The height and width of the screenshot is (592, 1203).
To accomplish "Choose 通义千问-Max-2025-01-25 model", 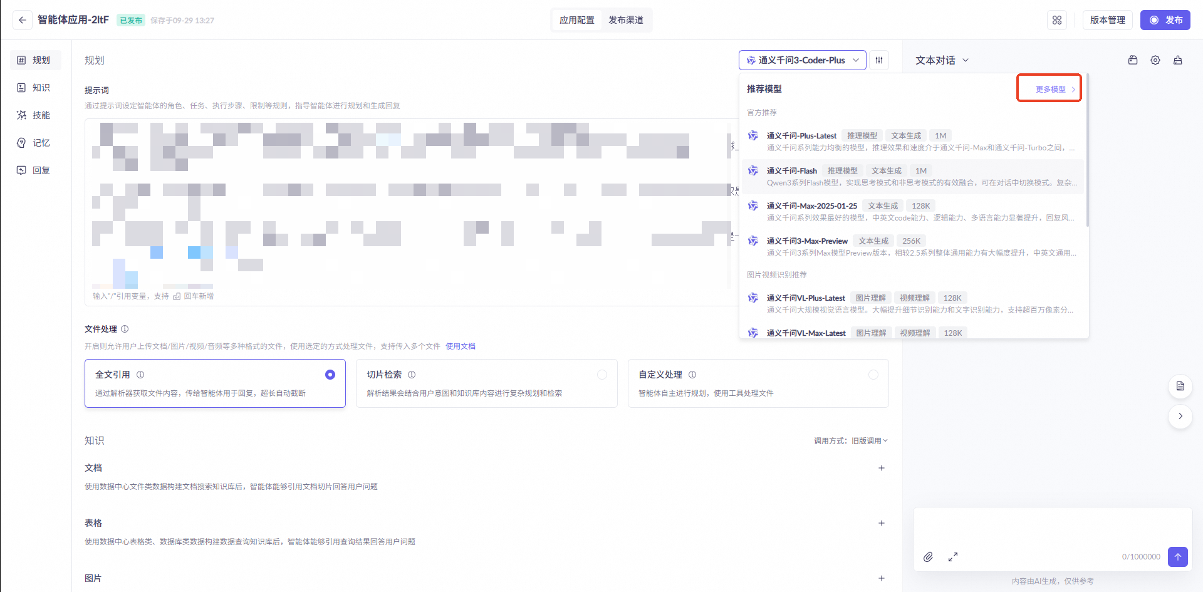I will (913, 211).
